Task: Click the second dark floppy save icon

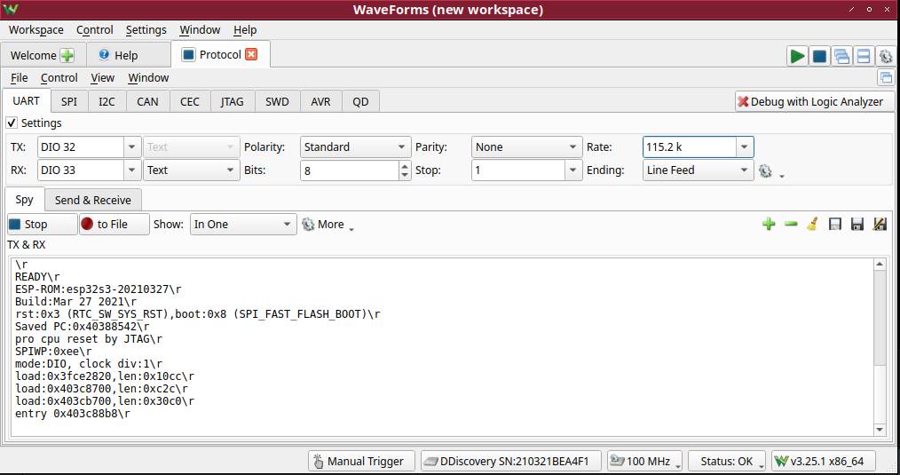Action: click(x=857, y=224)
